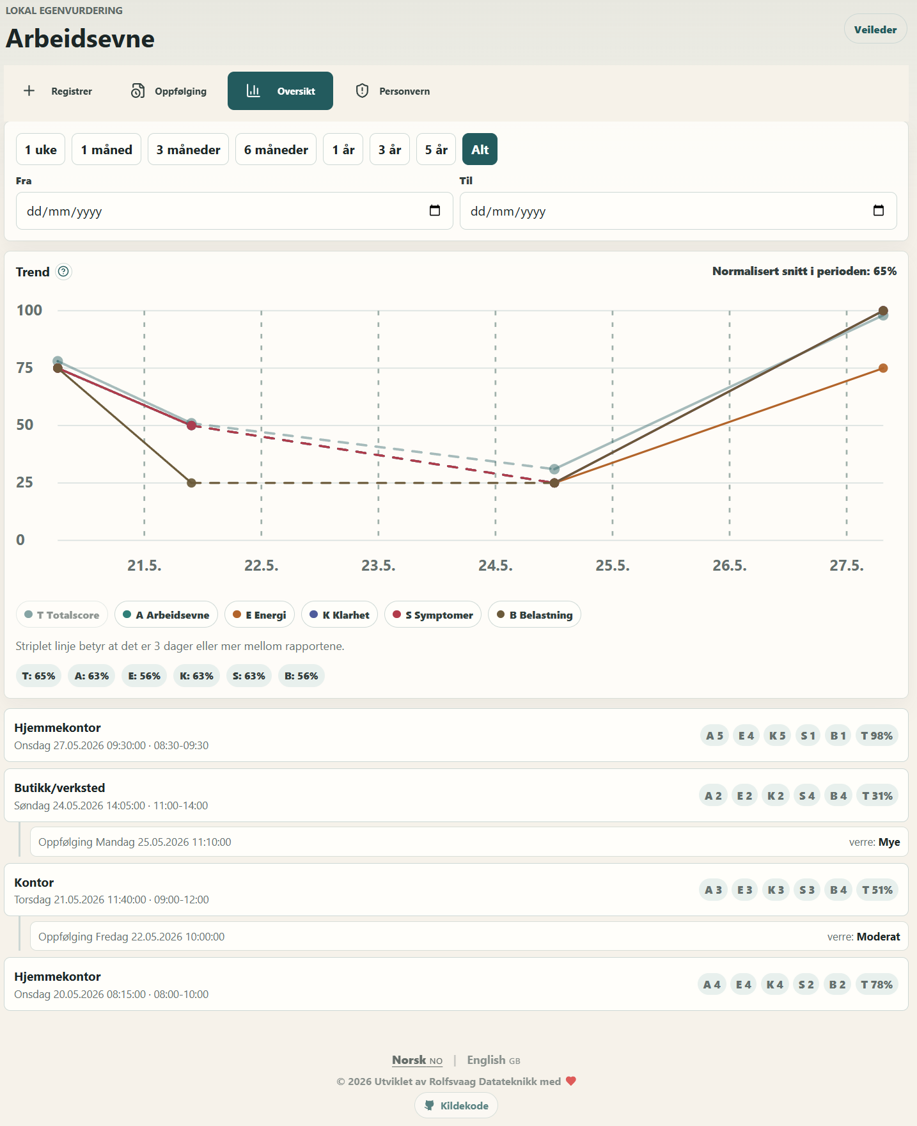917x1126 pixels.
Task: Click the S: 63% summary chip
Action: tap(249, 676)
